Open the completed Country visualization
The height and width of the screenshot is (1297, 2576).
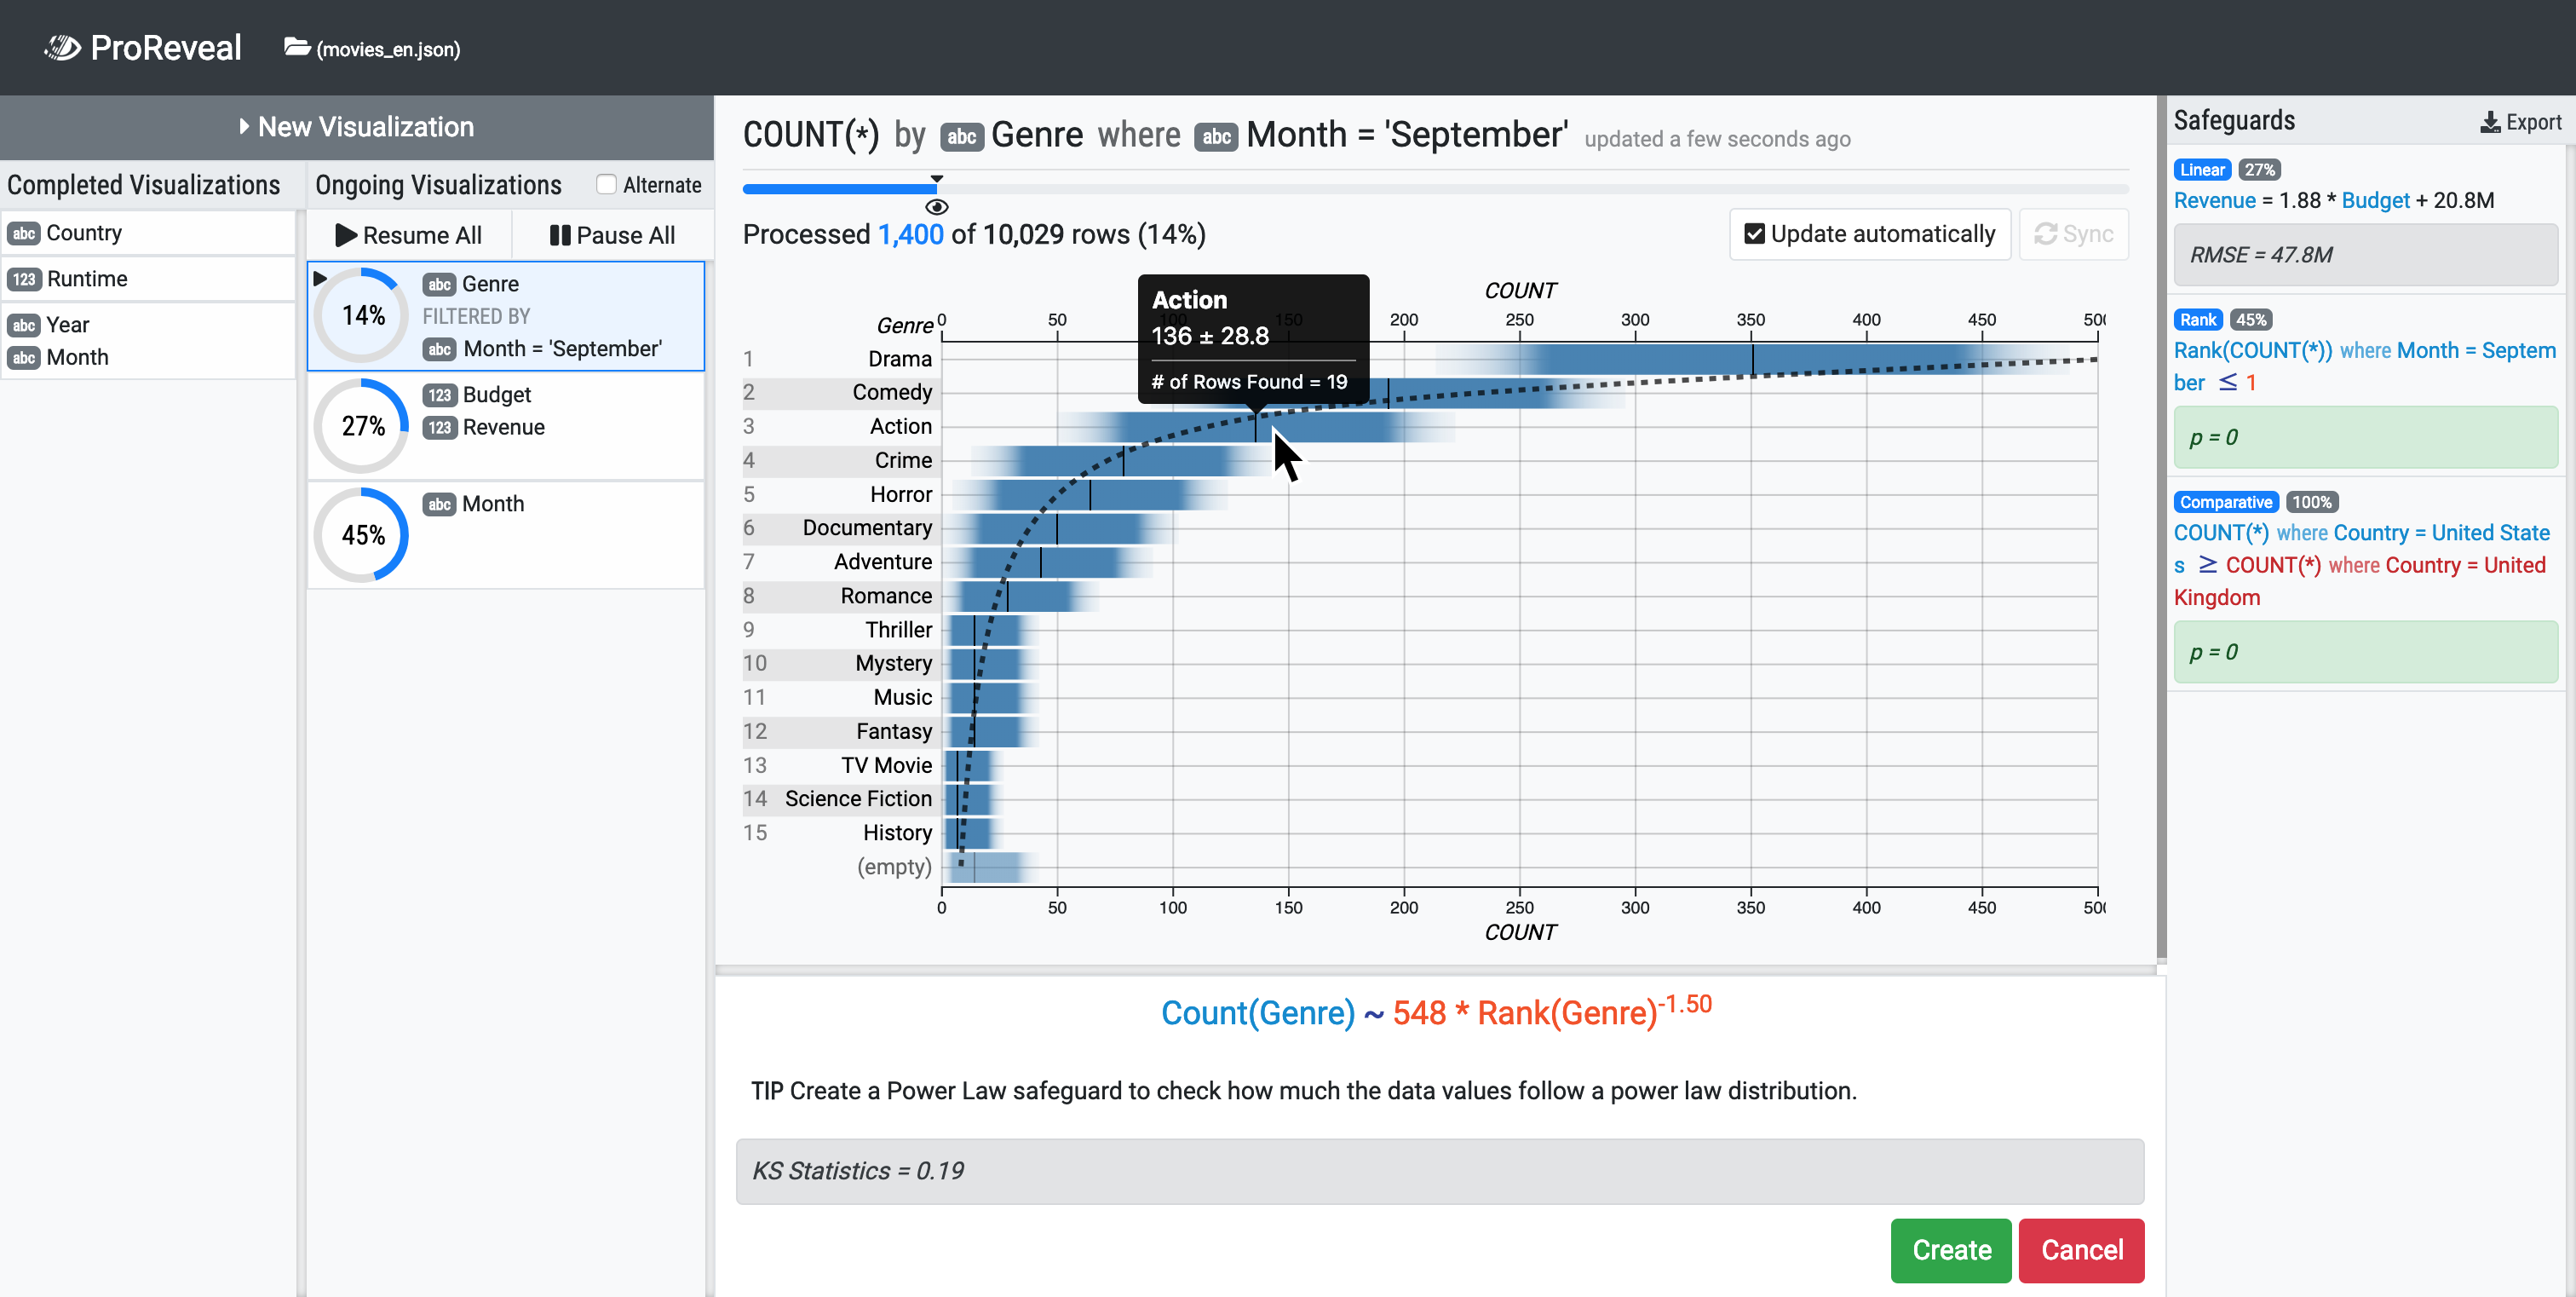click(148, 233)
